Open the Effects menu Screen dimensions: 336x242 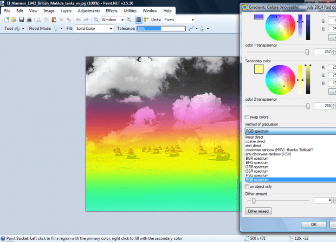[x=112, y=11]
